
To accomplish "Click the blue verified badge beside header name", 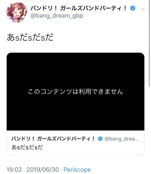I will coord(133,8).
